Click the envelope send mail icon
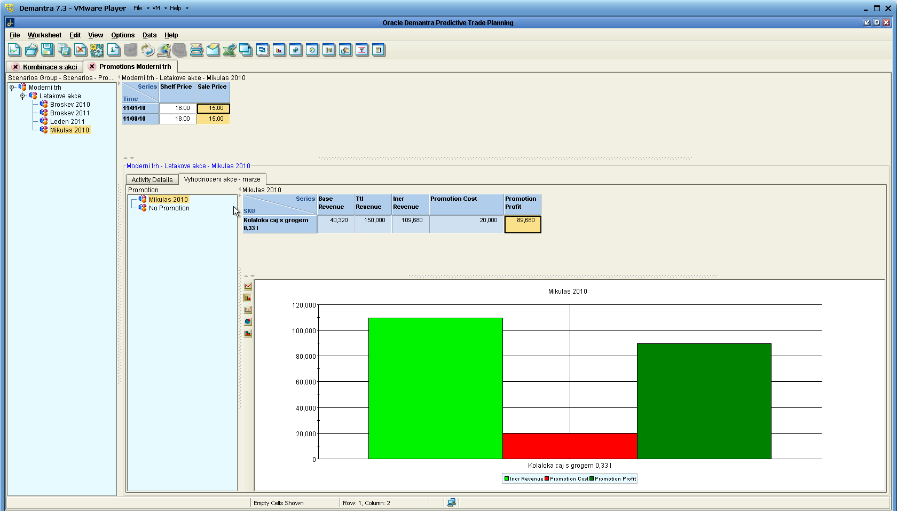 point(213,50)
